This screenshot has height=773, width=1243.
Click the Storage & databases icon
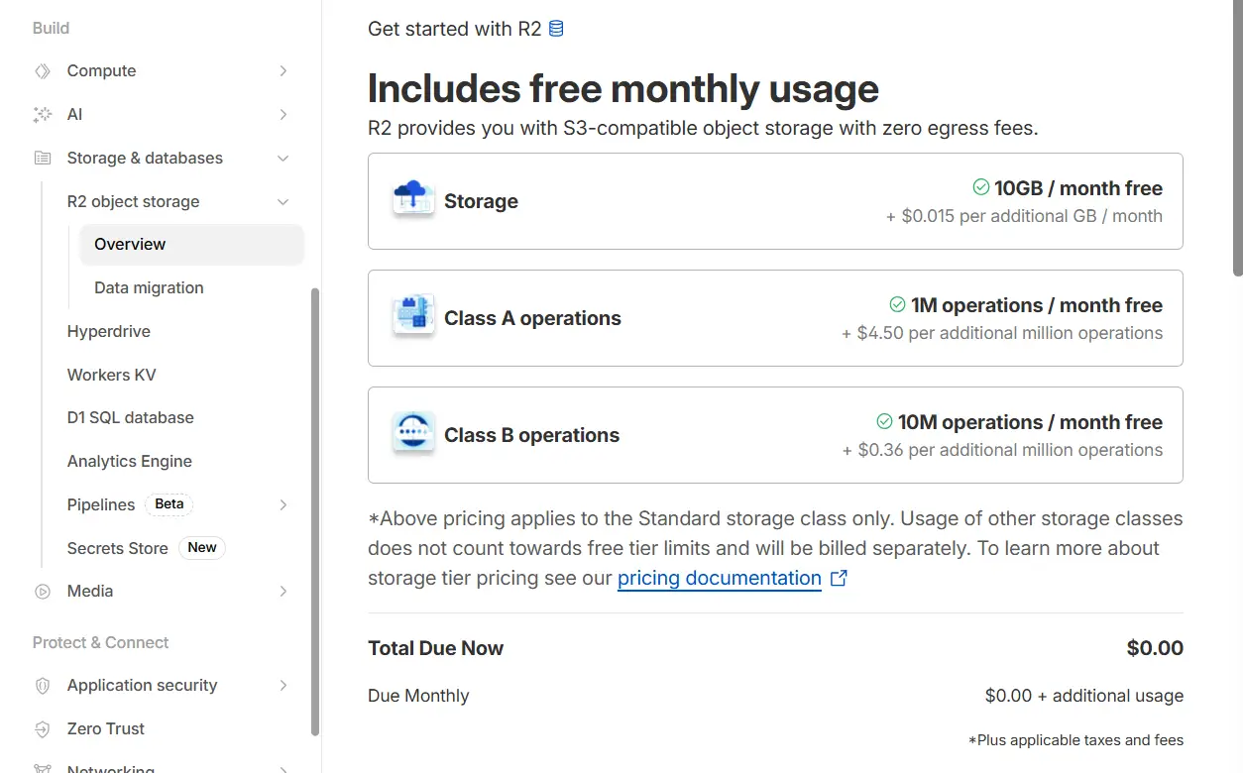42,159
